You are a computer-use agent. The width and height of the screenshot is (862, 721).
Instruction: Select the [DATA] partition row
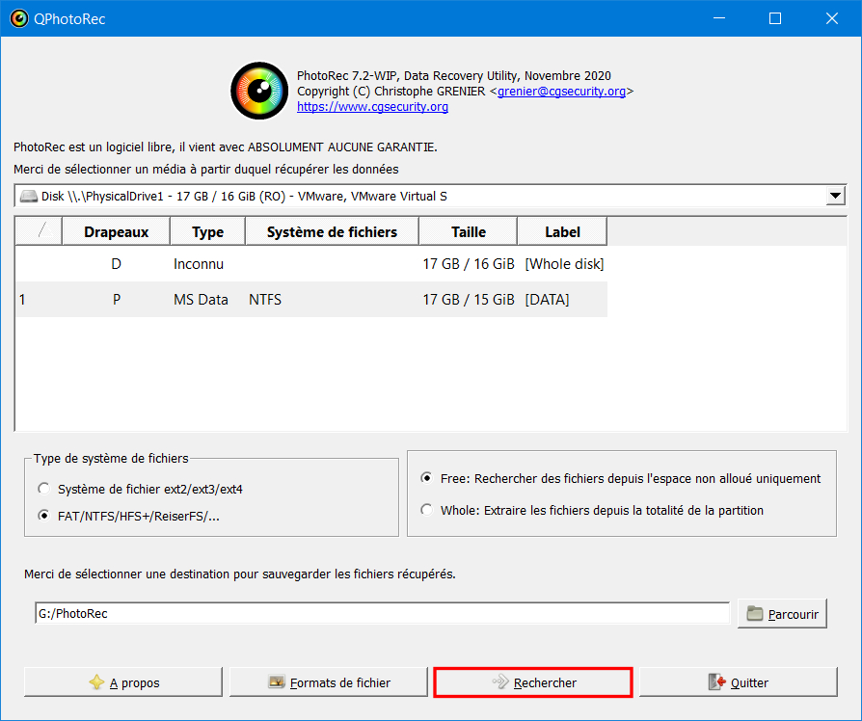click(311, 300)
